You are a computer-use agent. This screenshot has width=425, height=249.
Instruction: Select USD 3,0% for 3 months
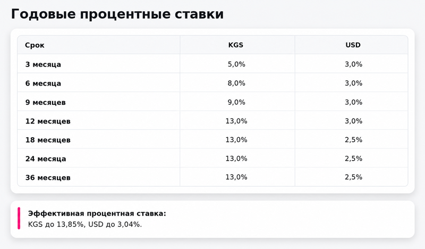click(353, 64)
